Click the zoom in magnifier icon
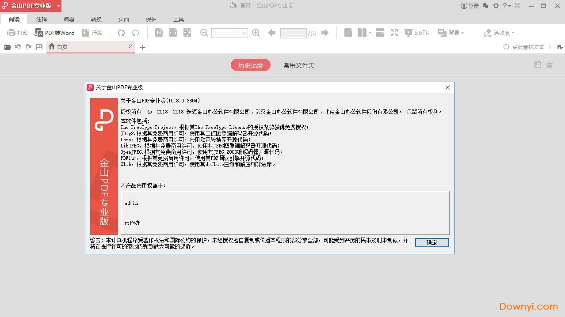 pyautogui.click(x=256, y=33)
